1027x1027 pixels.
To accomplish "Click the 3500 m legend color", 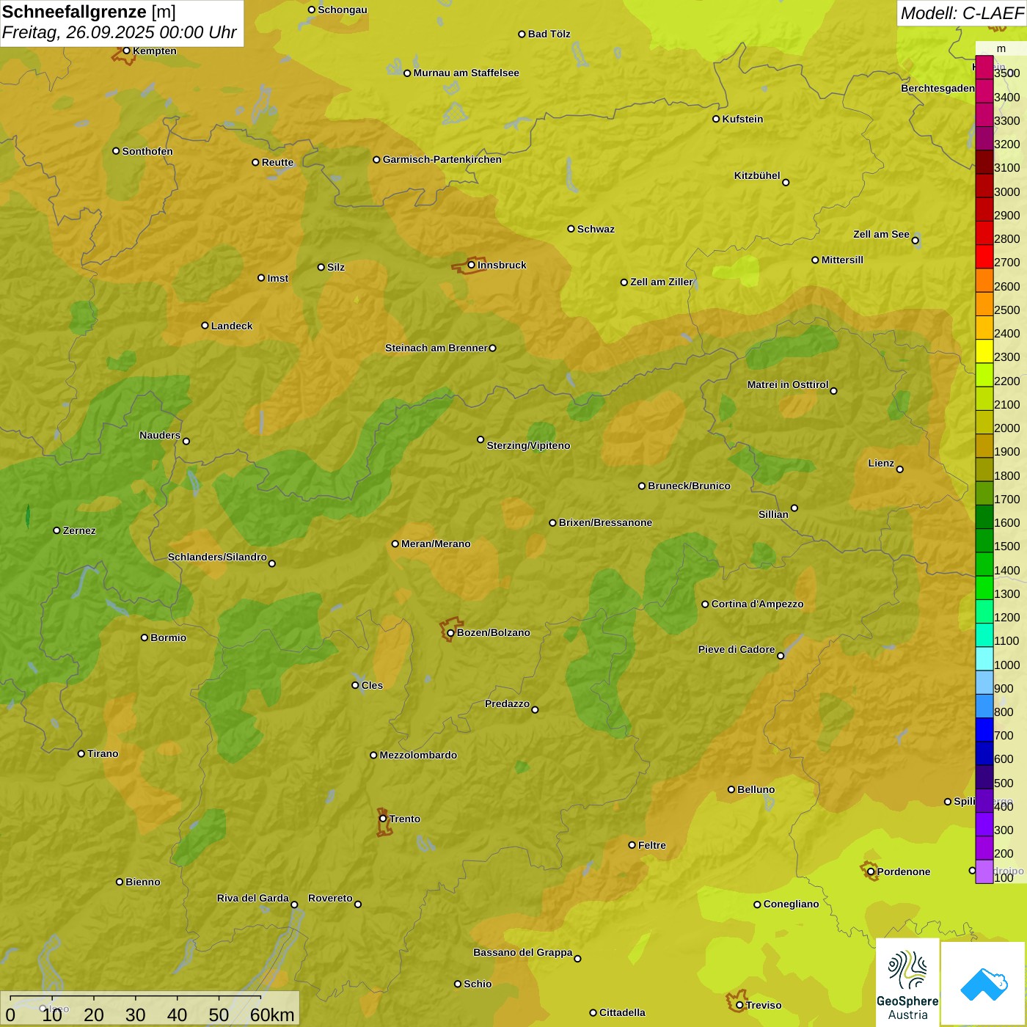I will point(984,67).
